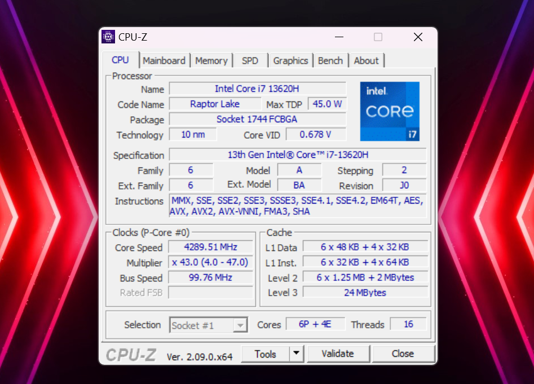
Task: Open the Memory tab
Action: 211,60
